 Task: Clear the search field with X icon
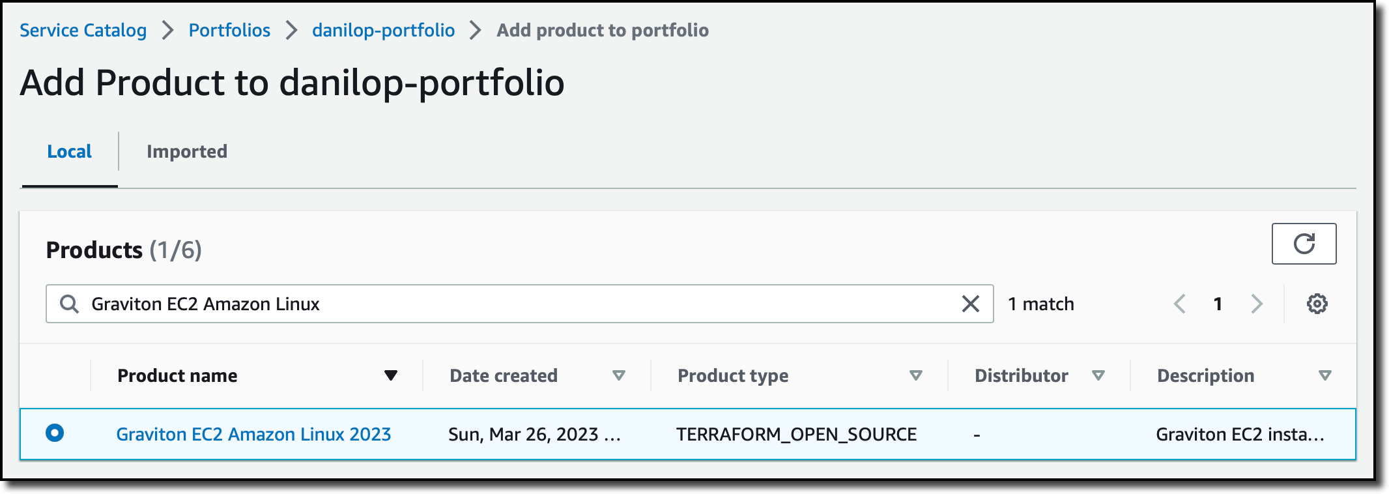(x=970, y=304)
